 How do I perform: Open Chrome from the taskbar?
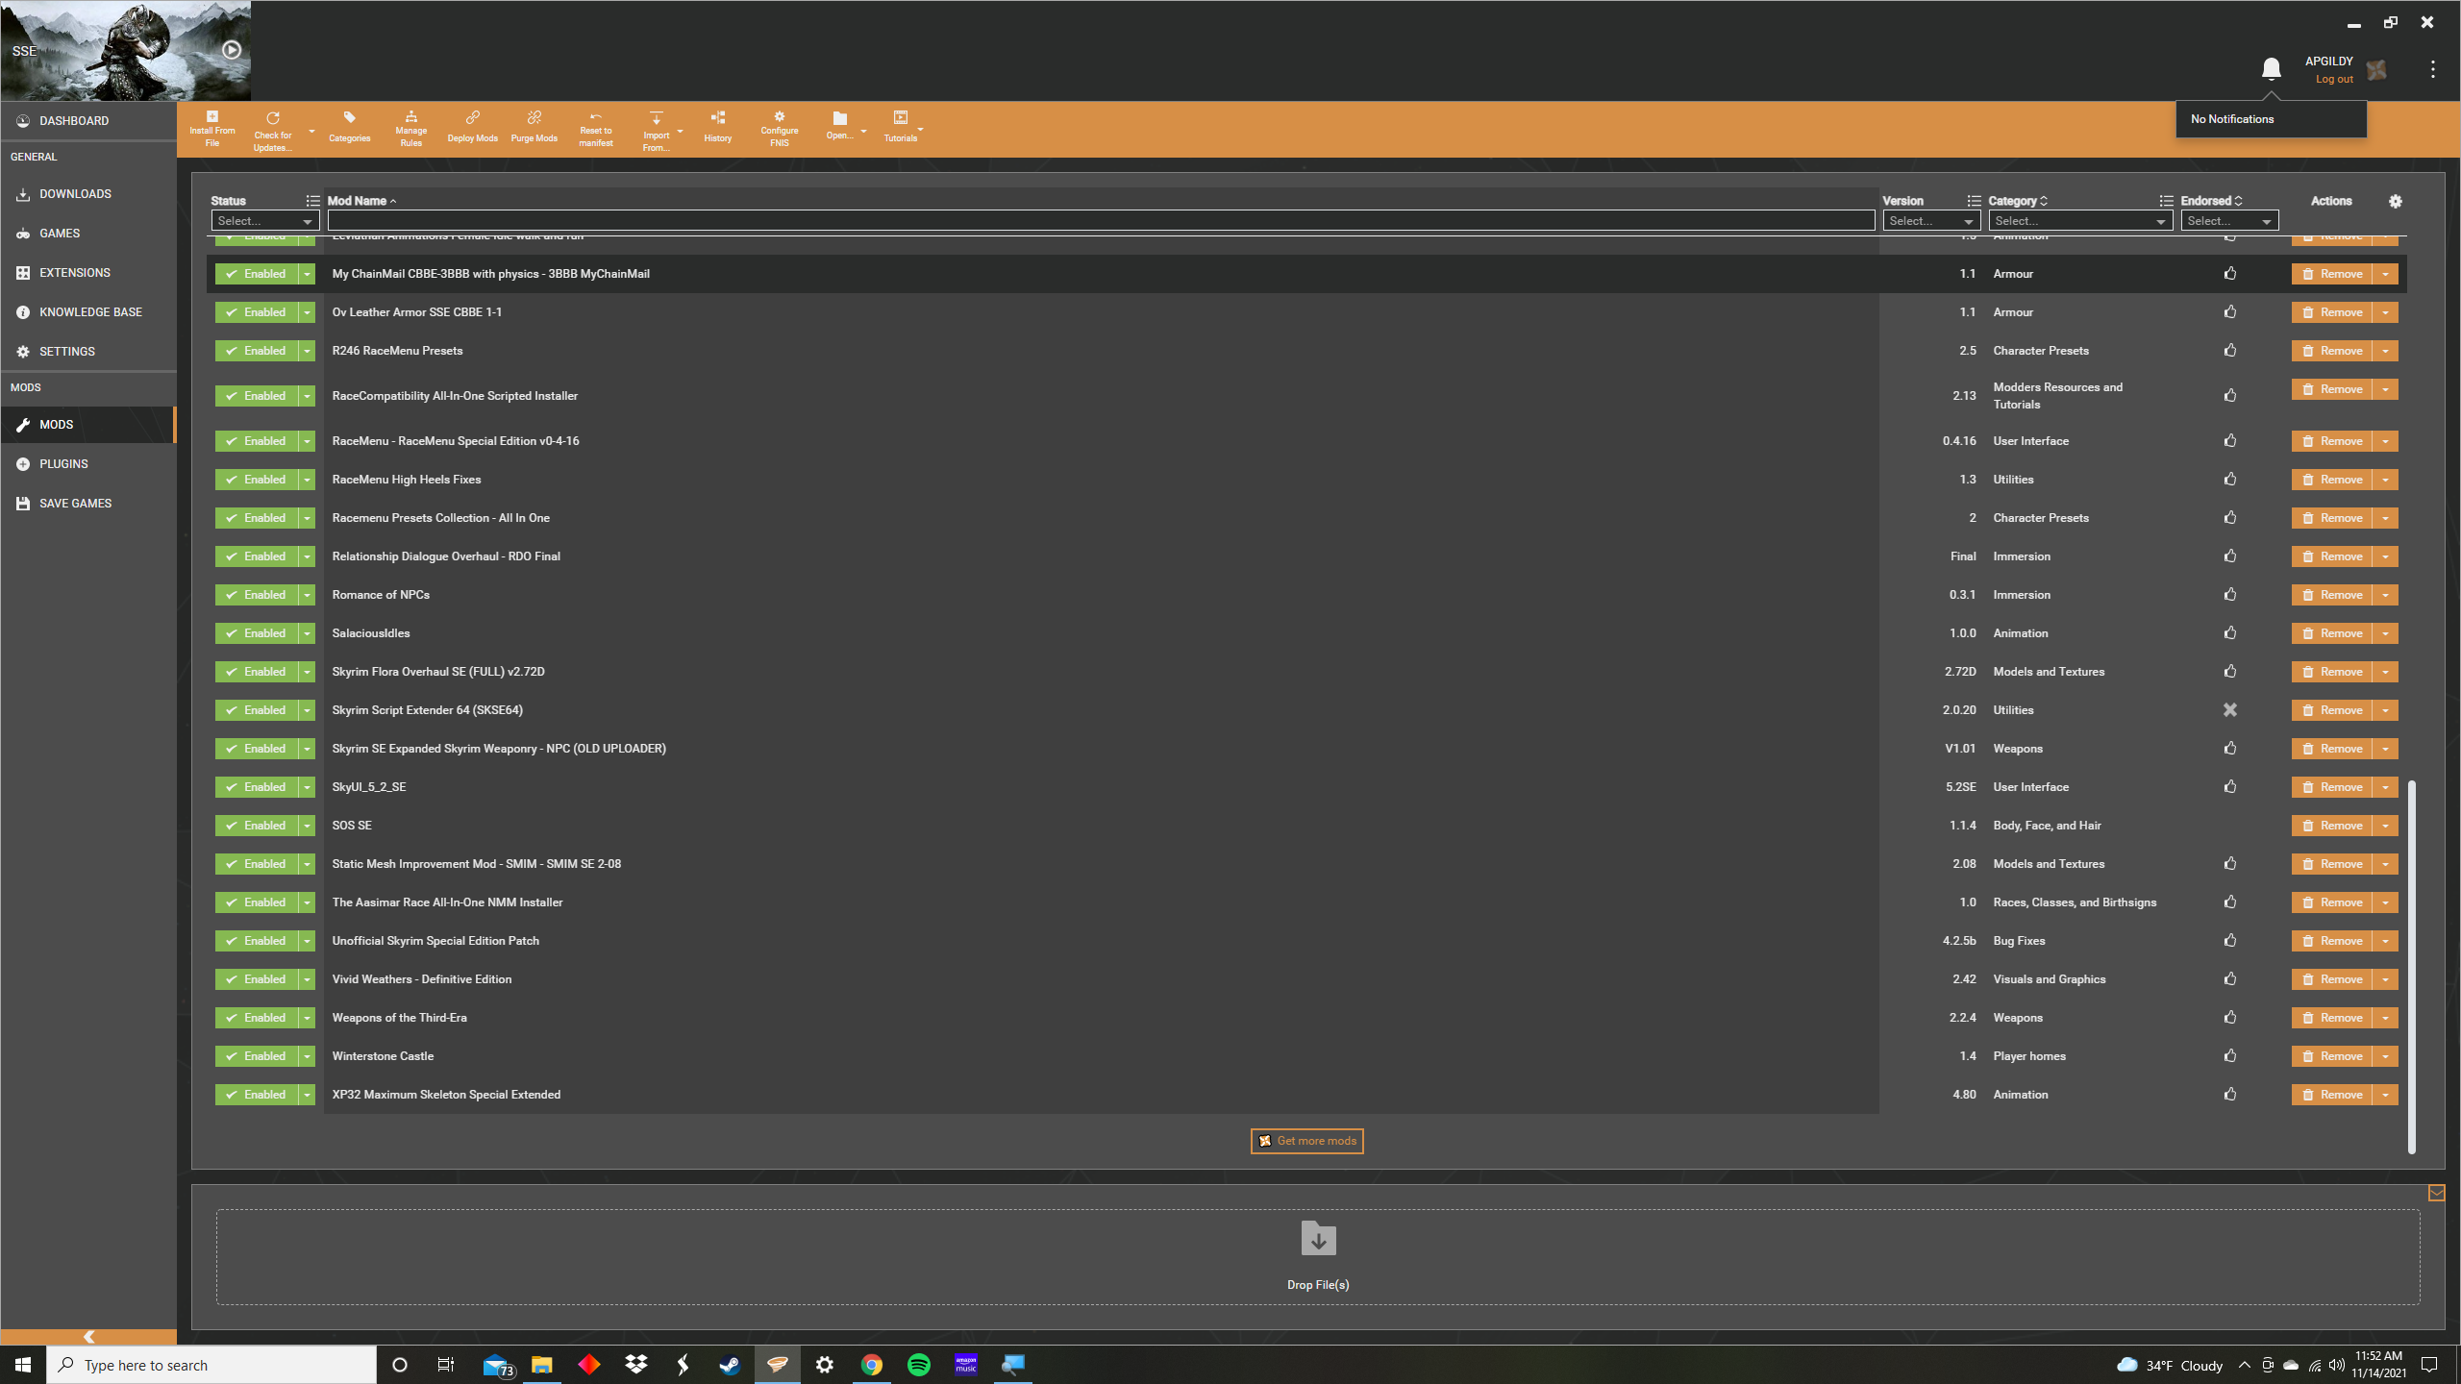click(871, 1365)
